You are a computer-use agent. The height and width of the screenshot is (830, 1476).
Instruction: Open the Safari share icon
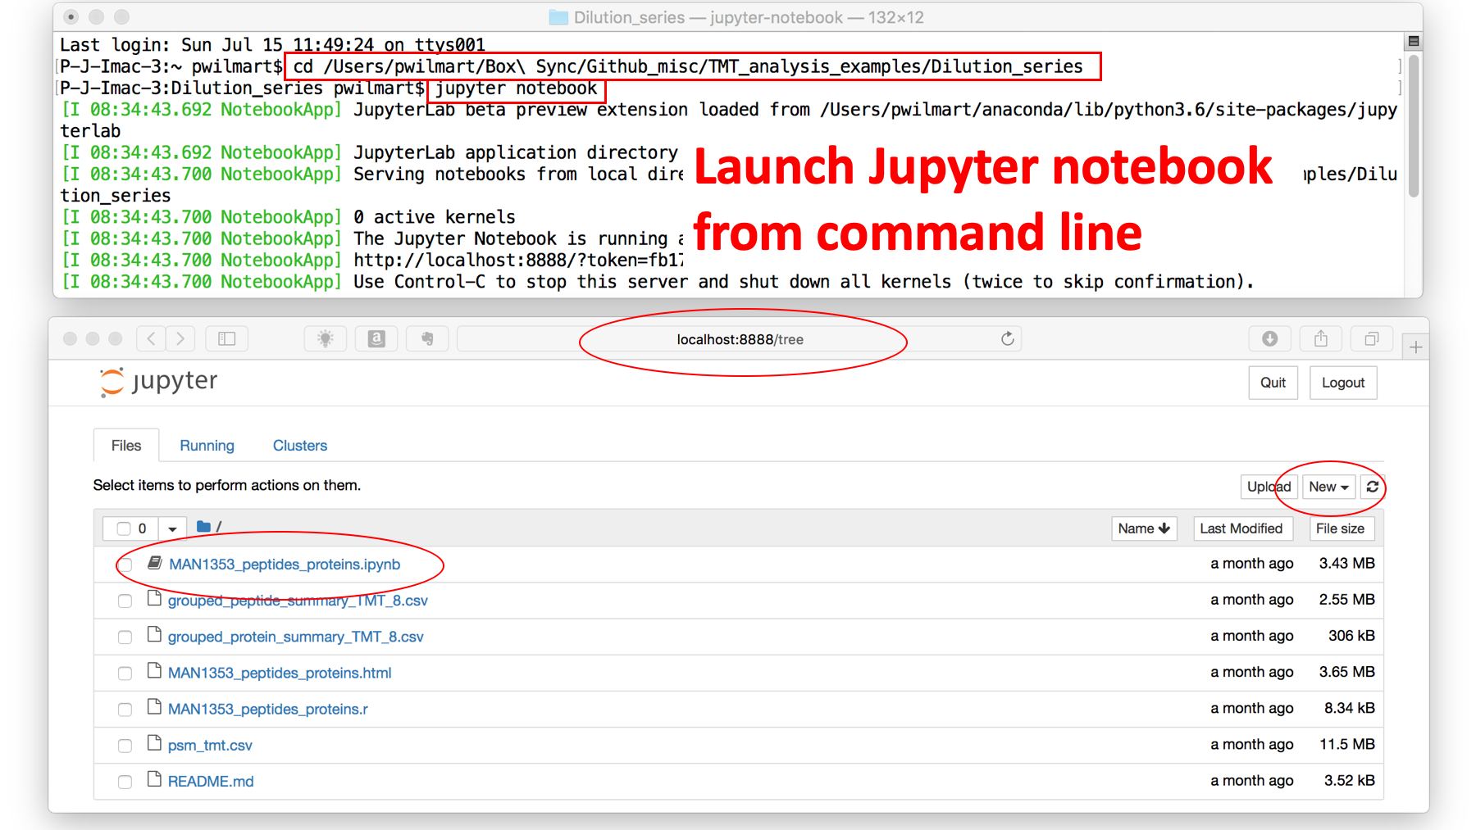tap(1320, 338)
